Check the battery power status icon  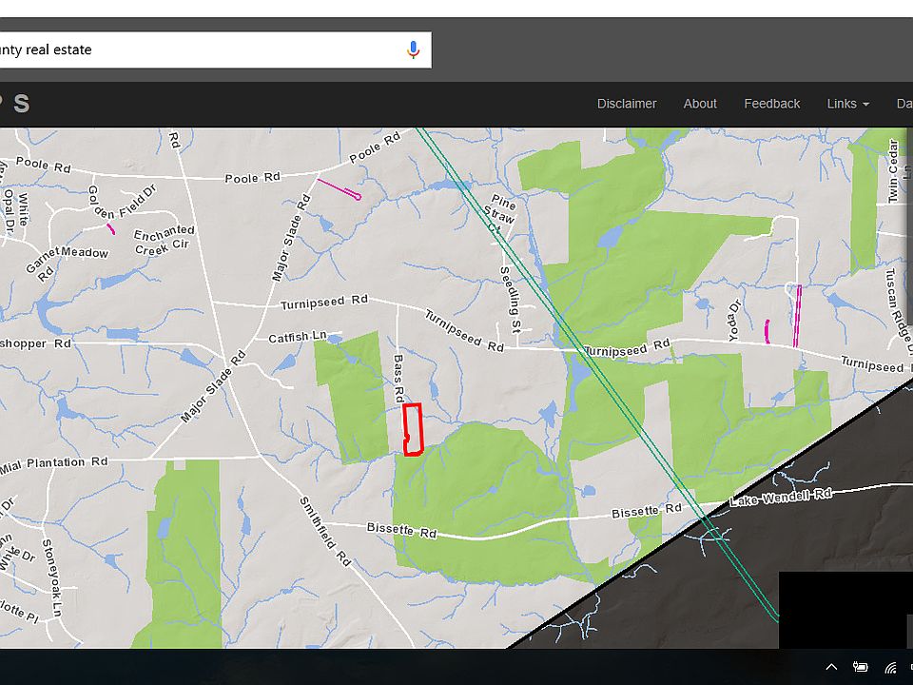coord(861,667)
